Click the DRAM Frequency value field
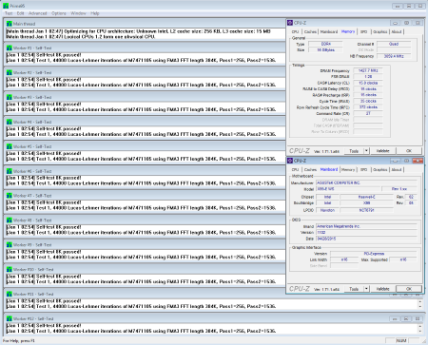This screenshot has height=345, width=428. (x=368, y=70)
